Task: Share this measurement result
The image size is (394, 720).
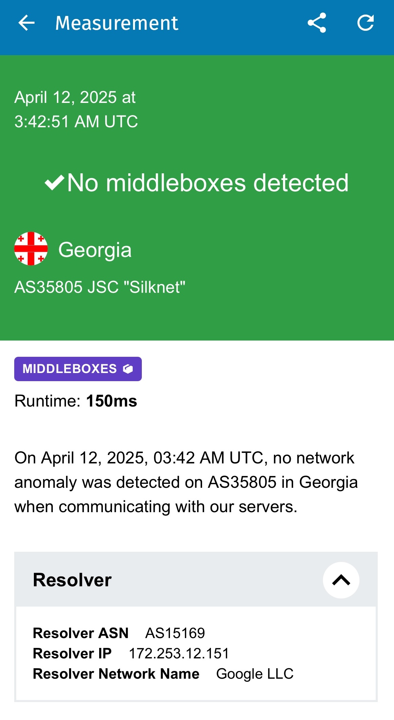Action: (317, 23)
